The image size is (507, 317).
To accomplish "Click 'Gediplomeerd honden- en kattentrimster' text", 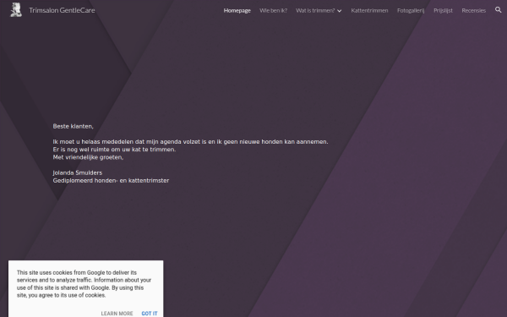I will tap(111, 181).
